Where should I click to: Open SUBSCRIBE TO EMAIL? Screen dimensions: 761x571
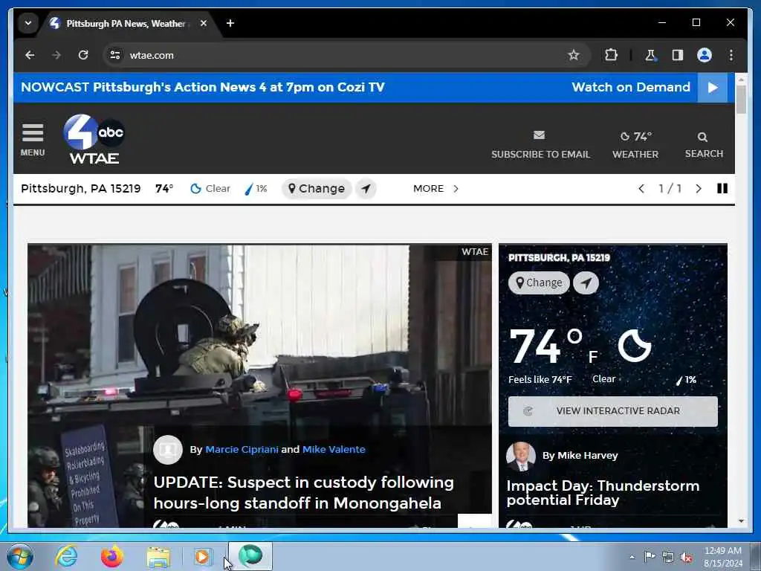click(x=541, y=145)
